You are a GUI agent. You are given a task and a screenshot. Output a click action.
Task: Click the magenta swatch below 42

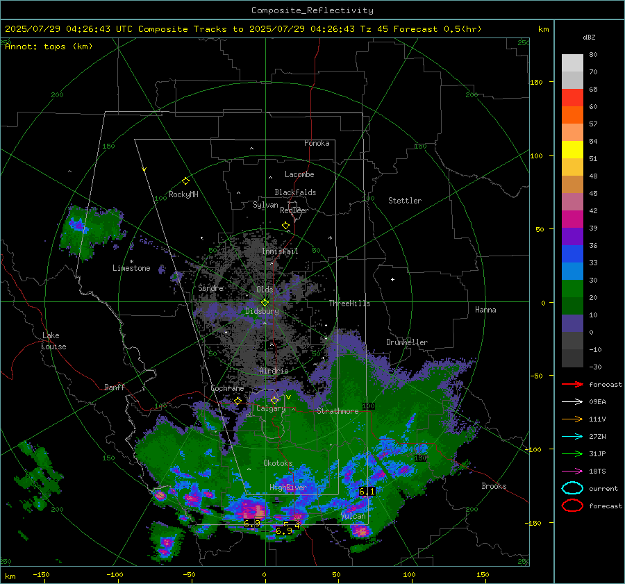pyautogui.click(x=572, y=219)
